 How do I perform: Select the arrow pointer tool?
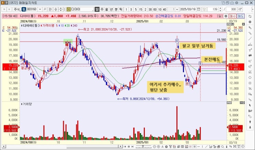click(x=250, y=105)
